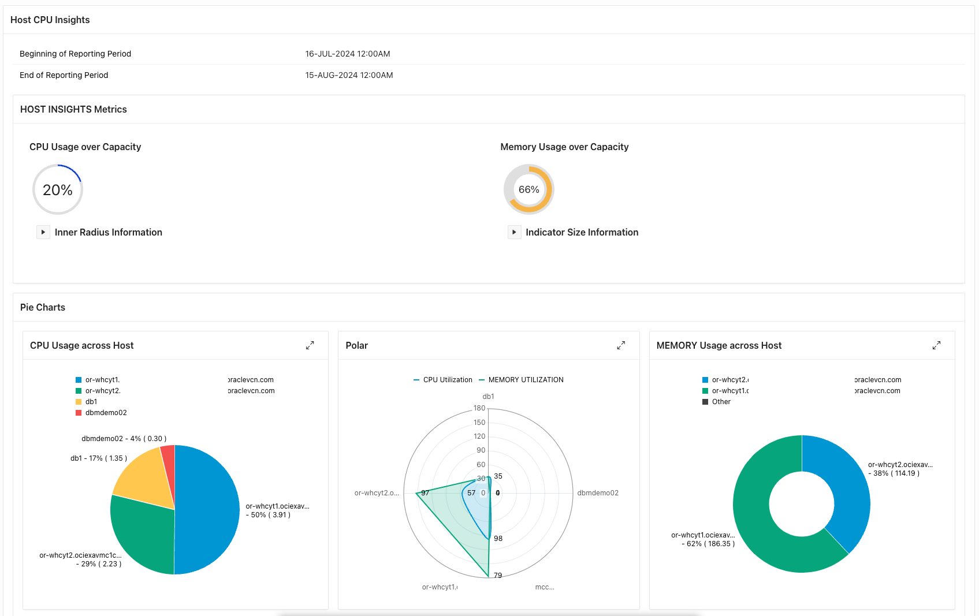The height and width of the screenshot is (616, 979).
Task: Expand Inner Radius Information section
Action: tap(43, 232)
